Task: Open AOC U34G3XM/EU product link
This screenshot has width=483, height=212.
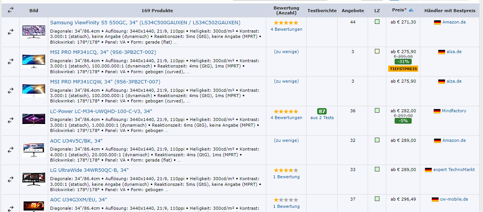Action: [x=79, y=200]
